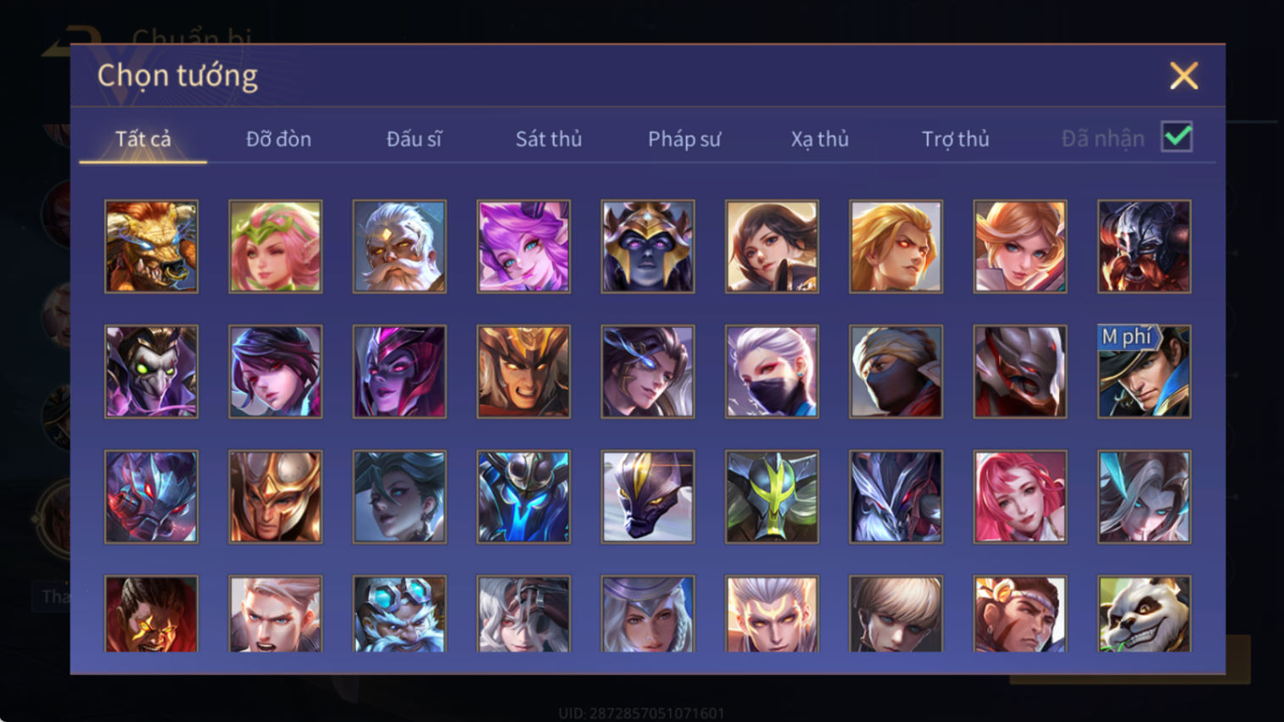1284x722 pixels.
Task: Switch to the 'Đỡ đòn' tab
Action: [x=278, y=139]
